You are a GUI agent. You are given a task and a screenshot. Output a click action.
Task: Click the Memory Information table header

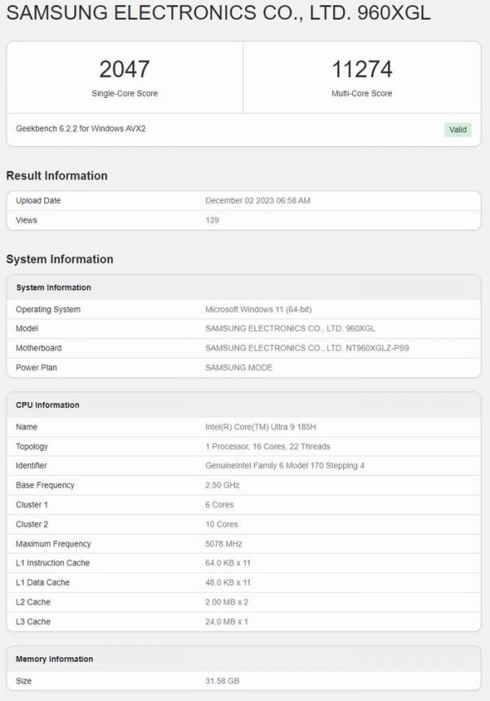coord(55,659)
